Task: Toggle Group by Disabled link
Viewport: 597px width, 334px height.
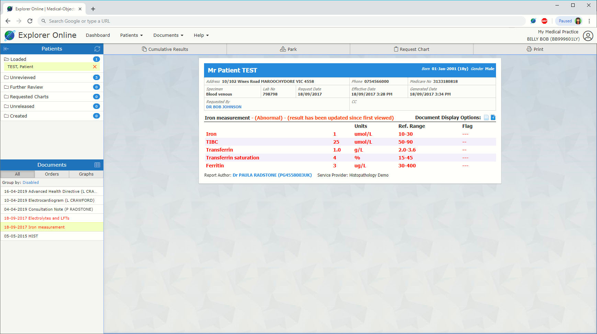Action: coord(31,182)
